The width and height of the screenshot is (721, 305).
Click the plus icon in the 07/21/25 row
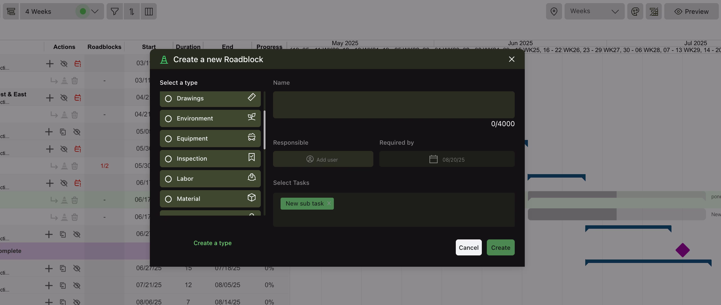pyautogui.click(x=49, y=286)
